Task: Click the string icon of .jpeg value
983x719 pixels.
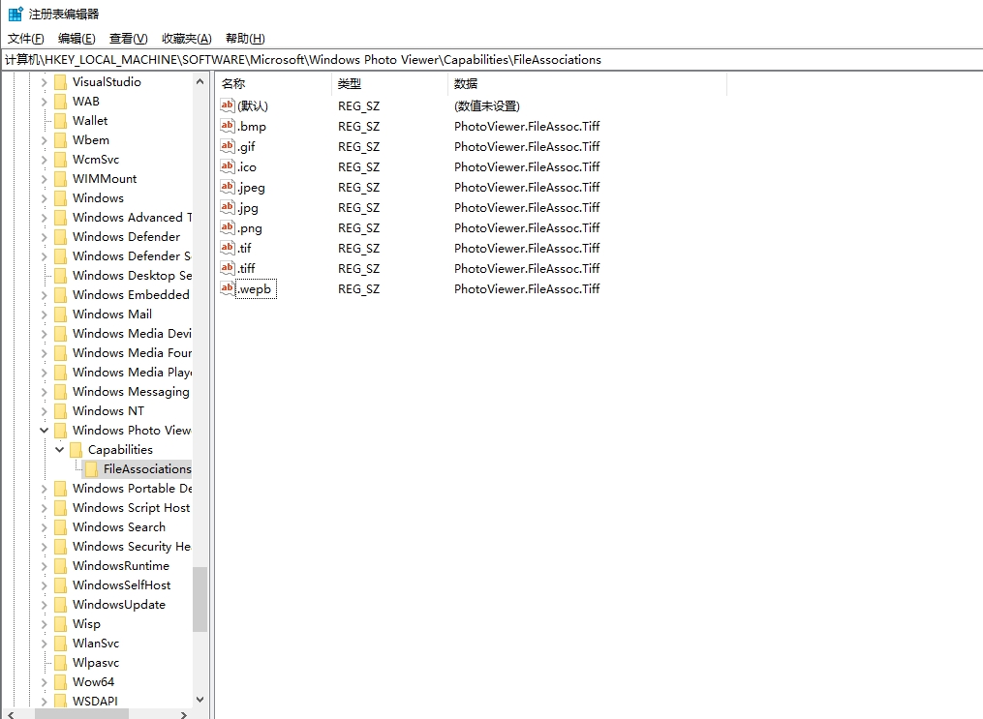Action: [x=227, y=187]
